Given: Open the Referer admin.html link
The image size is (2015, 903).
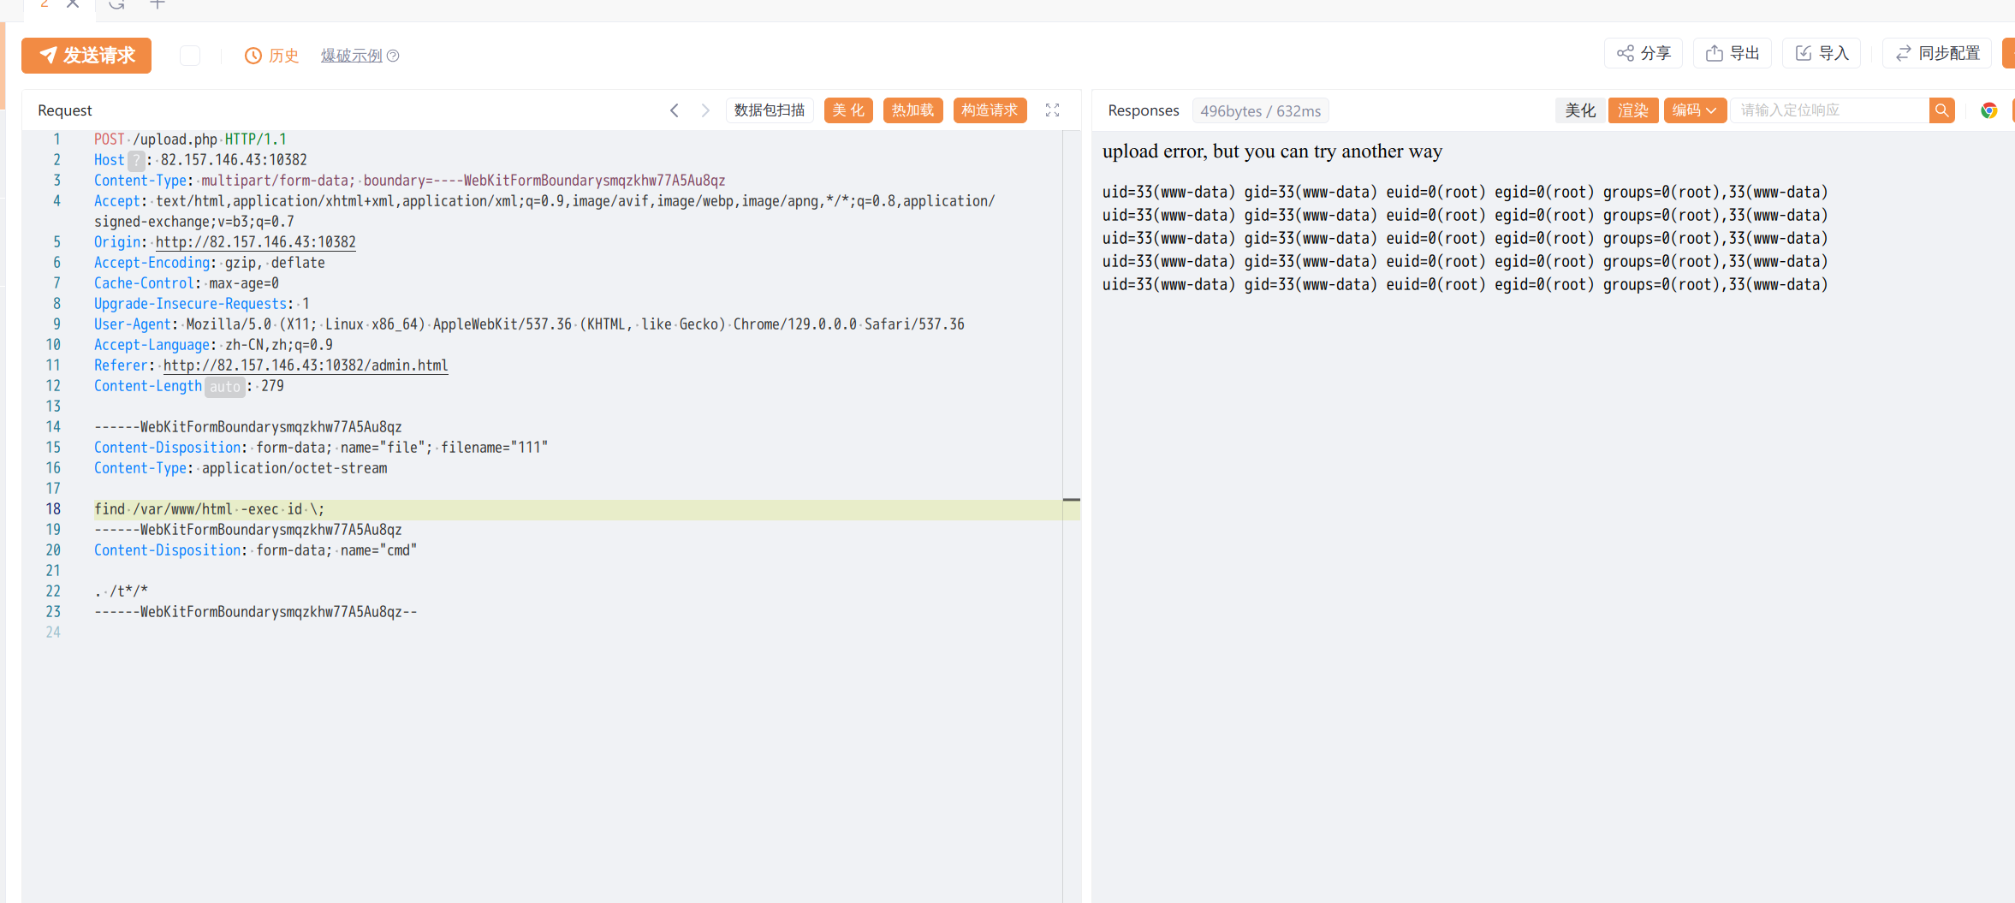Looking at the screenshot, I should (306, 365).
